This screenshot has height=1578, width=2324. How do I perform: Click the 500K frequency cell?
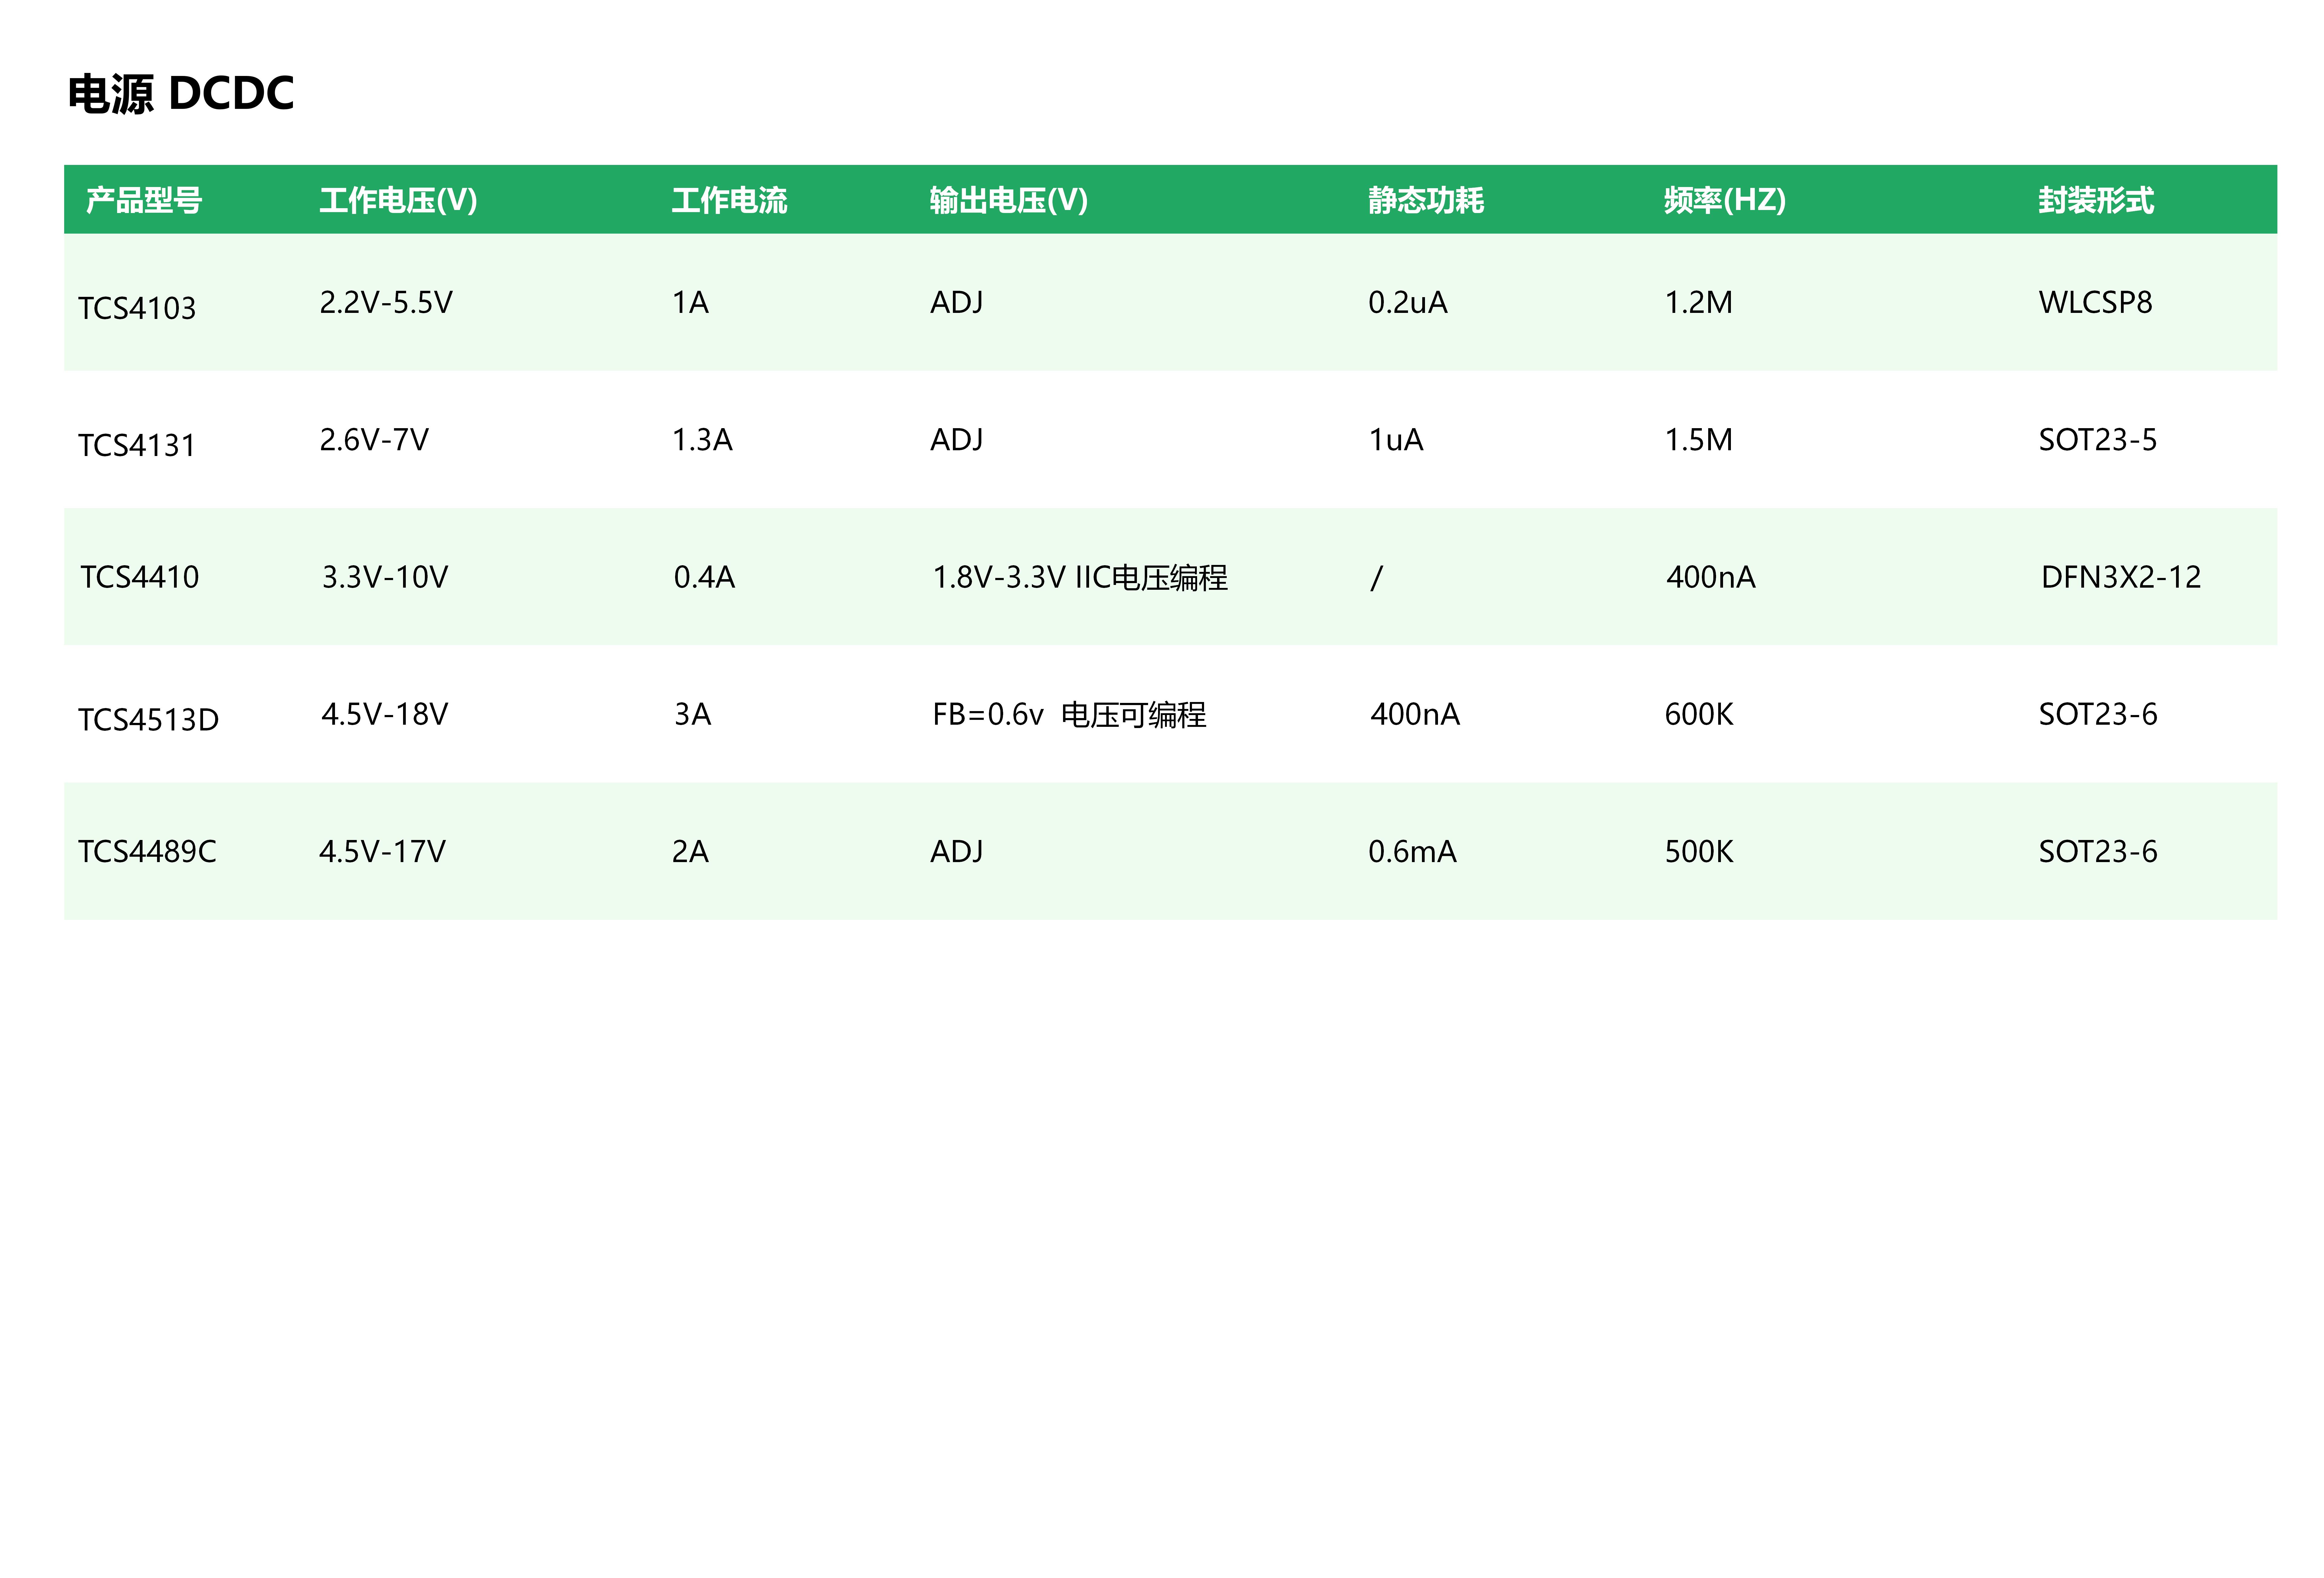point(1699,851)
